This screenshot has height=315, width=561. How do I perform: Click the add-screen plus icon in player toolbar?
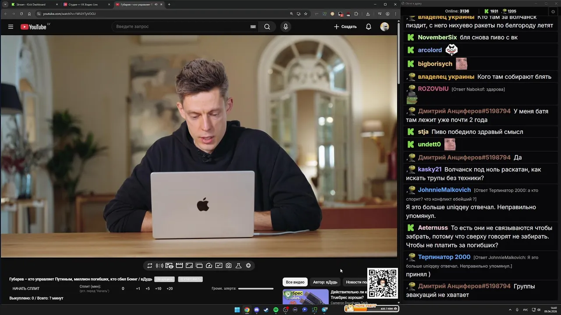coord(219,266)
